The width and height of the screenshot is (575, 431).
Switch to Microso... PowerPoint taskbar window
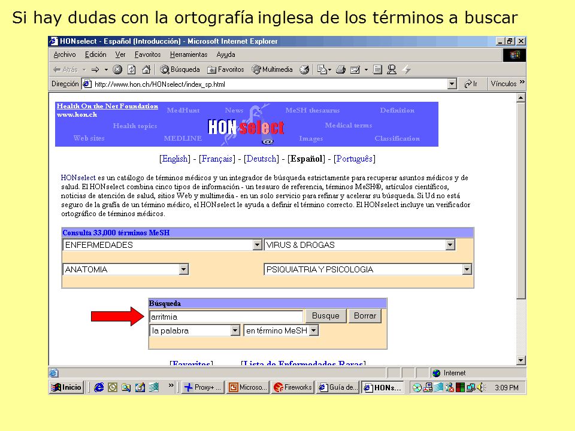(247, 387)
